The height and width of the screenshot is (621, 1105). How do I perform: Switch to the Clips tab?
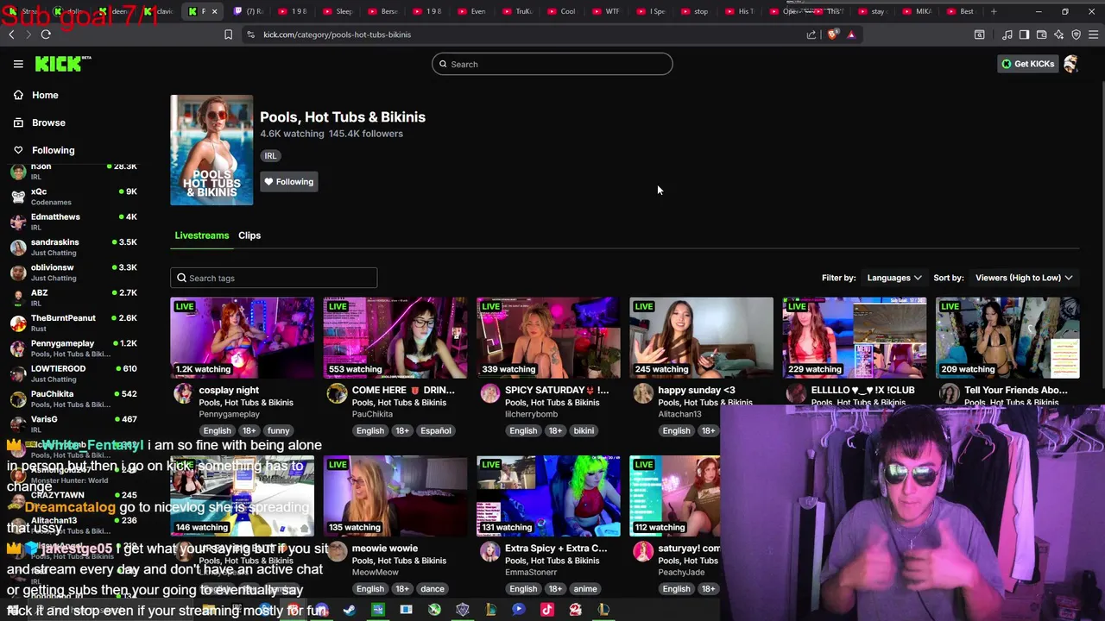(x=249, y=235)
